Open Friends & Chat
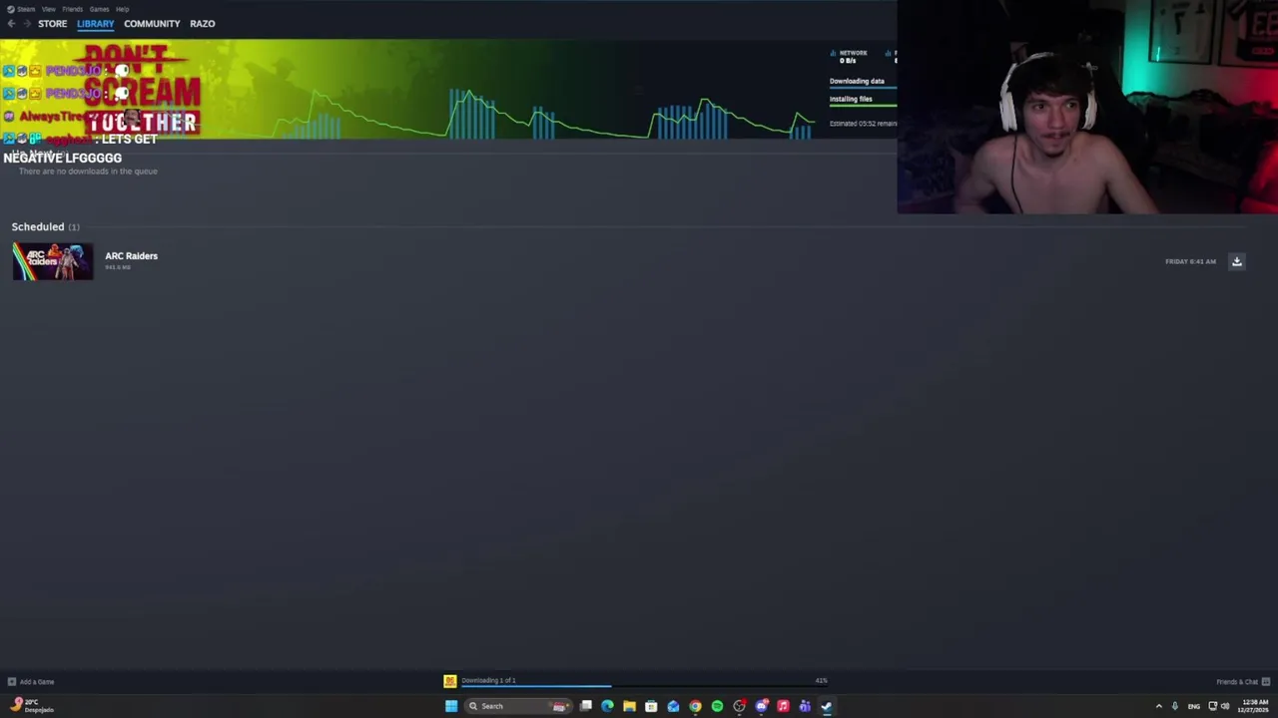This screenshot has width=1278, height=718. click(x=1237, y=682)
